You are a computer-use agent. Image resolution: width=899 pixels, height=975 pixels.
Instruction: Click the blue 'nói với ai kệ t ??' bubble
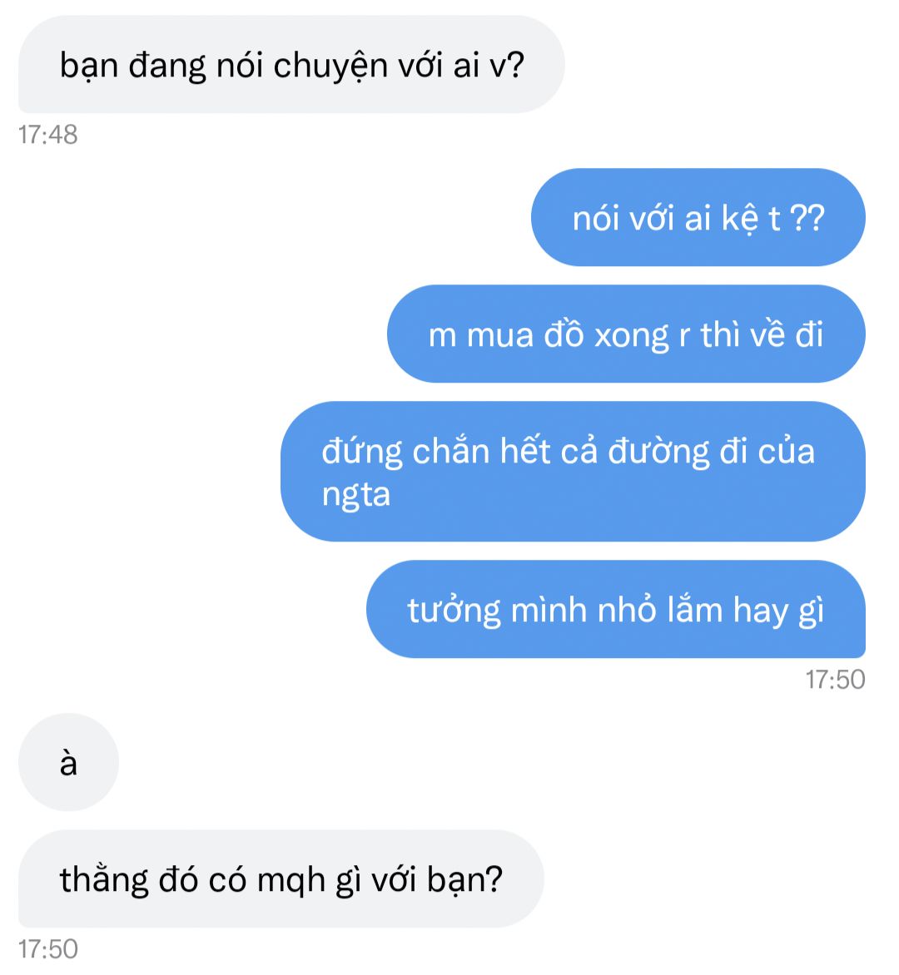698,218
